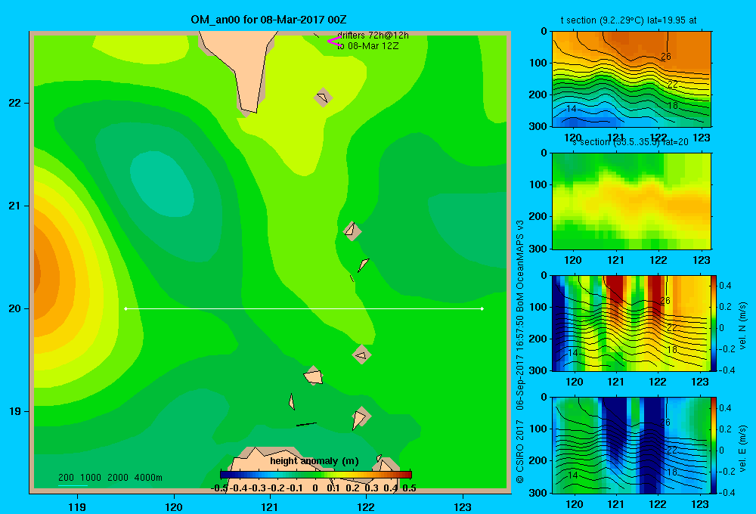The height and width of the screenshot is (514, 756).
Task: Click the 26 contour label in the temperature section
Action: pos(666,57)
